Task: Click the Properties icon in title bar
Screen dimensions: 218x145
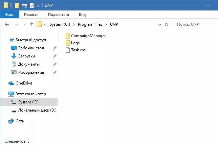Action: point(32,5)
